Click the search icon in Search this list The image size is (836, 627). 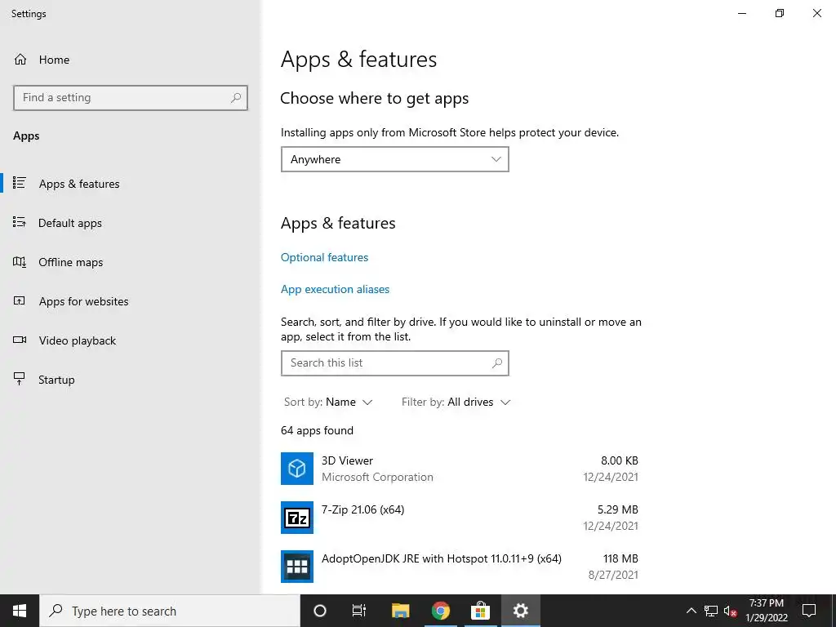point(497,363)
